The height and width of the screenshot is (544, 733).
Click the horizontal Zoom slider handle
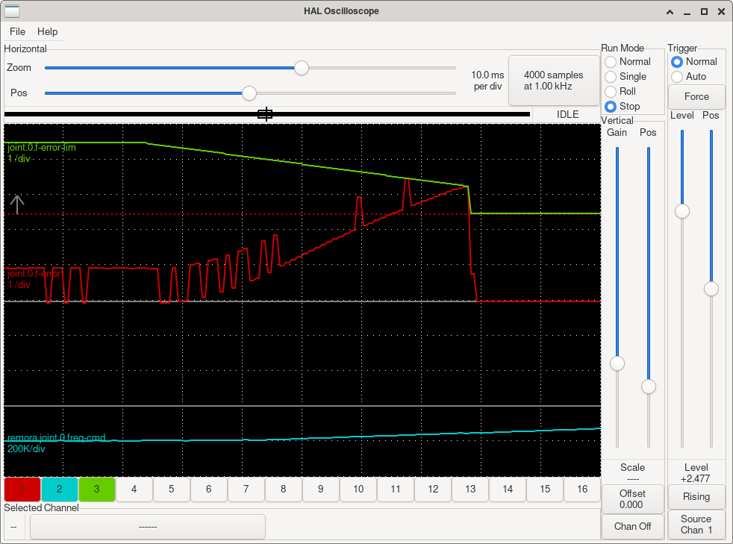coord(302,68)
